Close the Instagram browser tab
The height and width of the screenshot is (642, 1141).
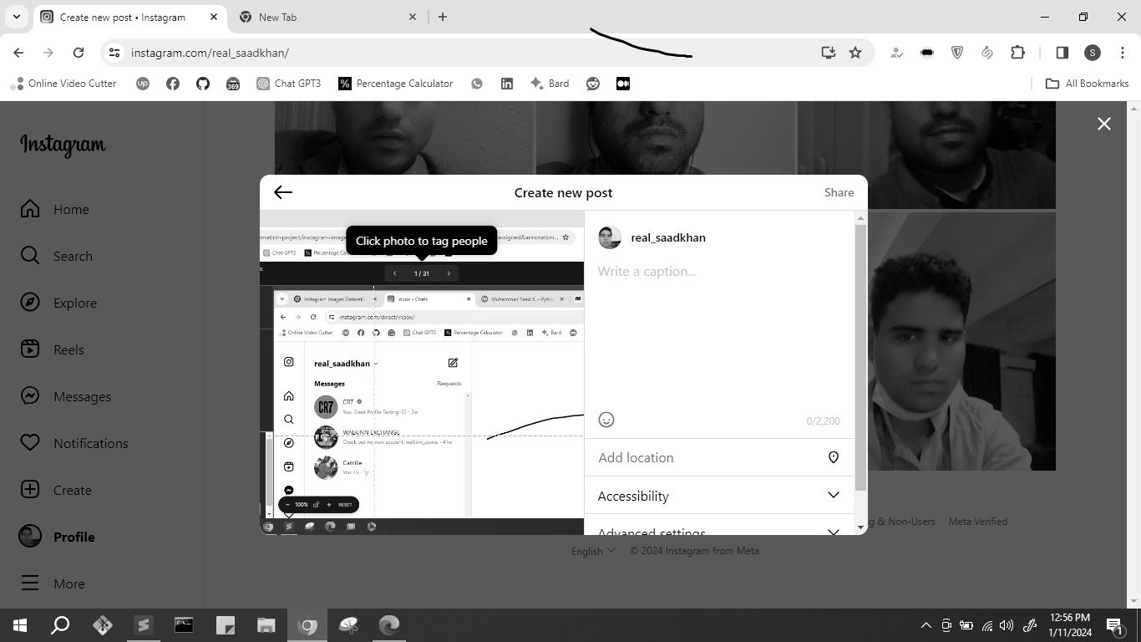(213, 17)
